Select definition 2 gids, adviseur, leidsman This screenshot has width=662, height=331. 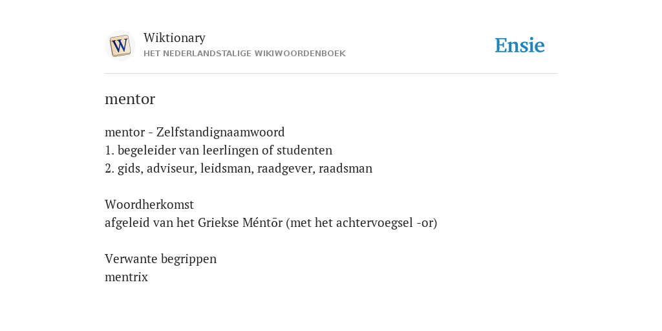click(239, 169)
